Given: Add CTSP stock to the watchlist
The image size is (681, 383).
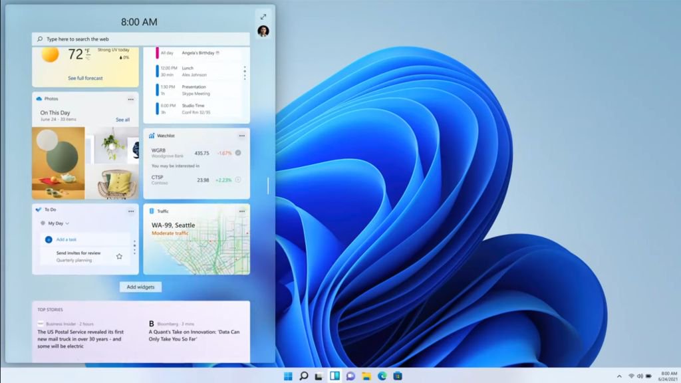Looking at the screenshot, I should pos(238,180).
